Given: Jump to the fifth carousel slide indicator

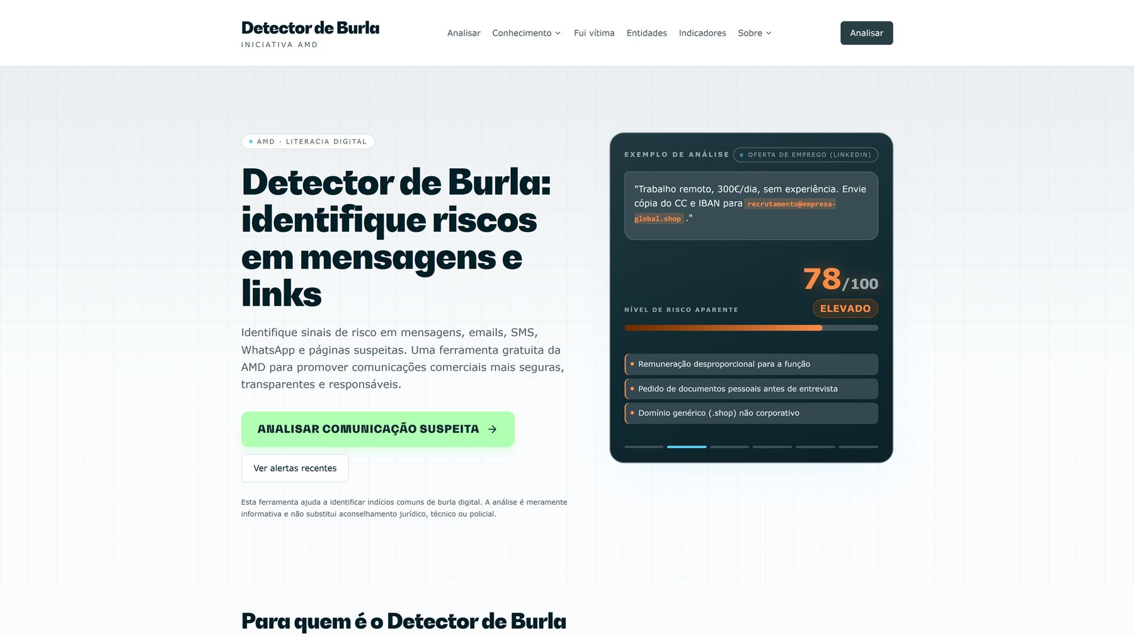Looking at the screenshot, I should pyautogui.click(x=815, y=447).
